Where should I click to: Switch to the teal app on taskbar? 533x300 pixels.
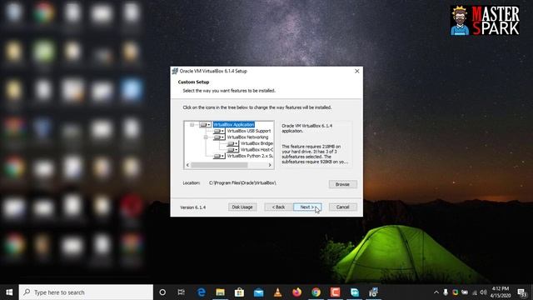[355, 292]
